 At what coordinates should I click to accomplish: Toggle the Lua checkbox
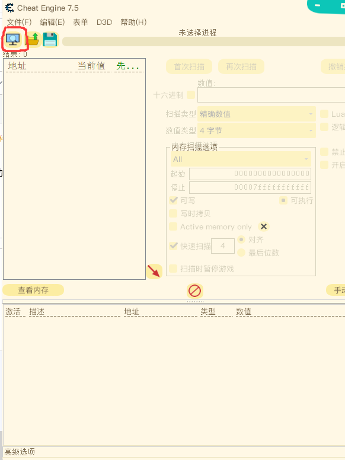324,114
